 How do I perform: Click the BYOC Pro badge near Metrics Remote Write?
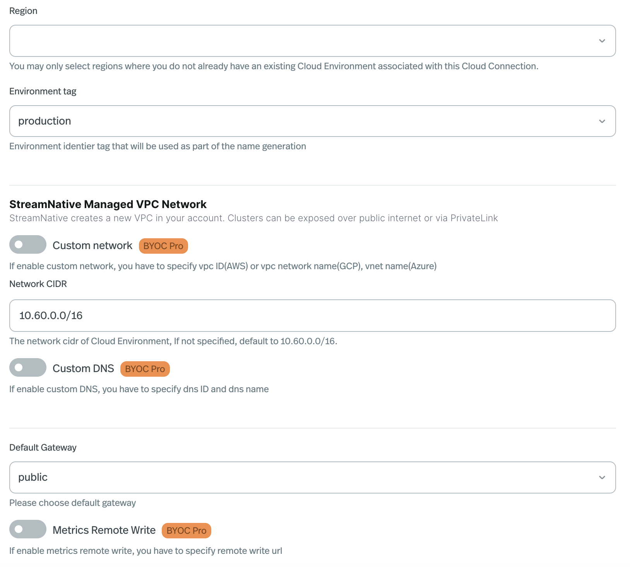point(186,530)
